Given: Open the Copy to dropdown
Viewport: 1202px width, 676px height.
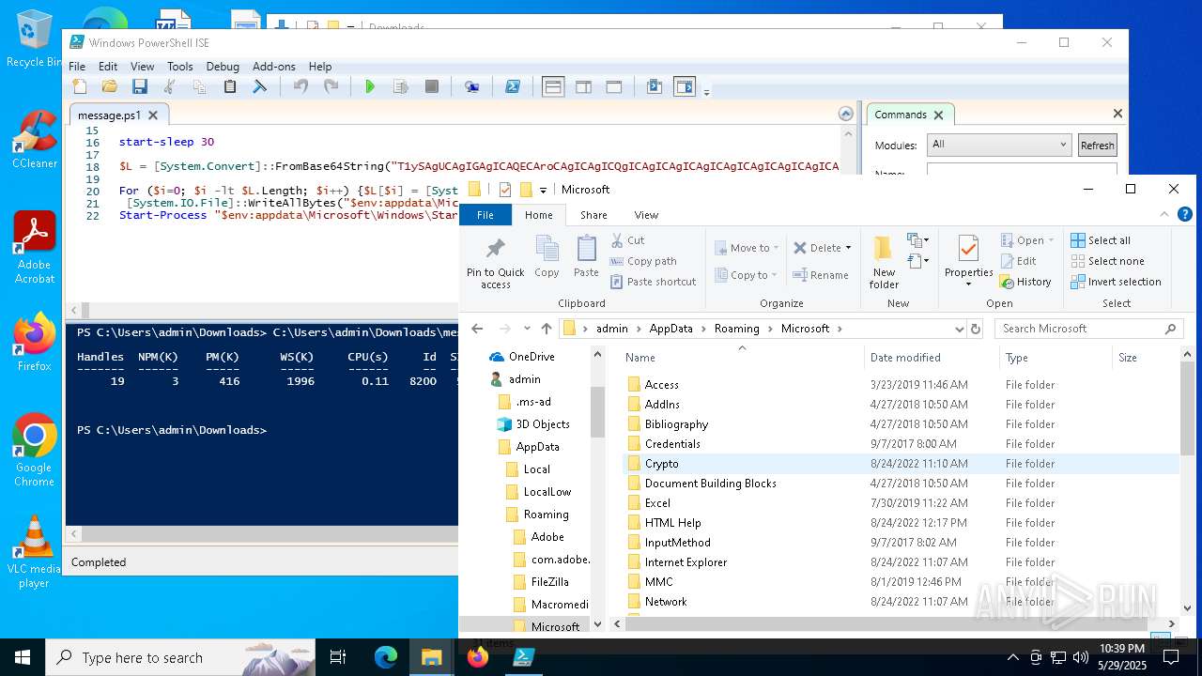Looking at the screenshot, I should [x=747, y=275].
